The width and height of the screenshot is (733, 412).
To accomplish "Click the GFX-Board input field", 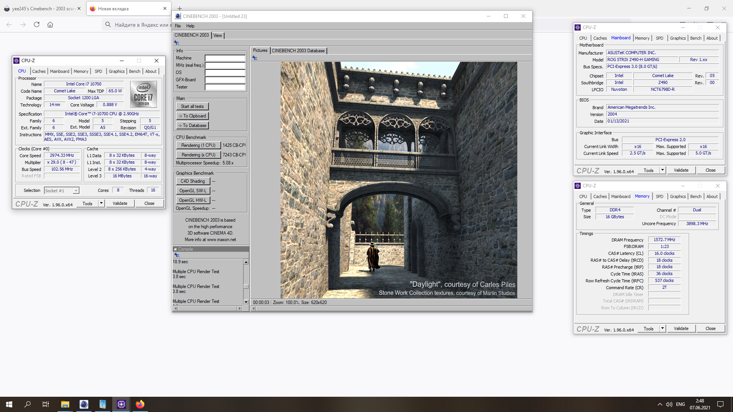I will [225, 80].
